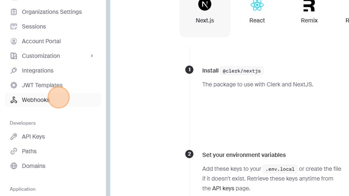
Task: Click the Paths link icon
Action: point(14,151)
